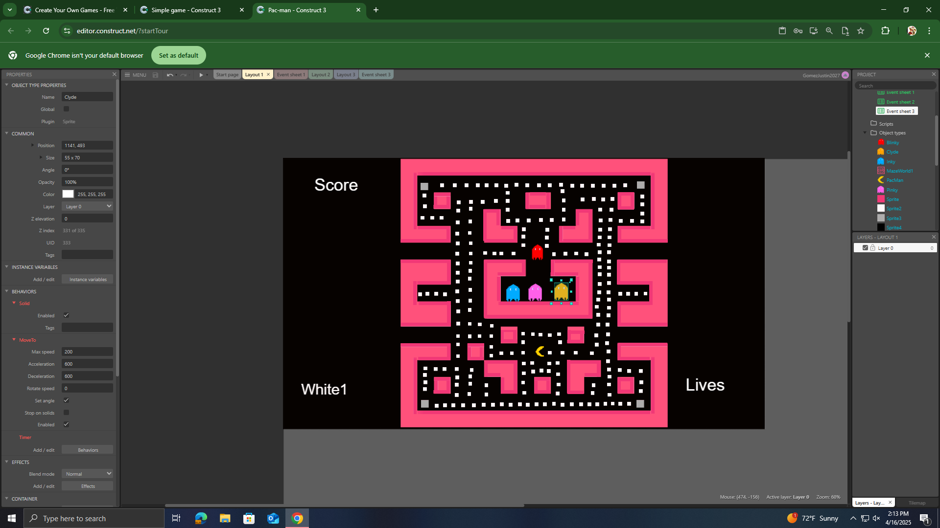The width and height of the screenshot is (940, 528).
Task: Select Event sheet 3 in Project panel
Action: 897,111
